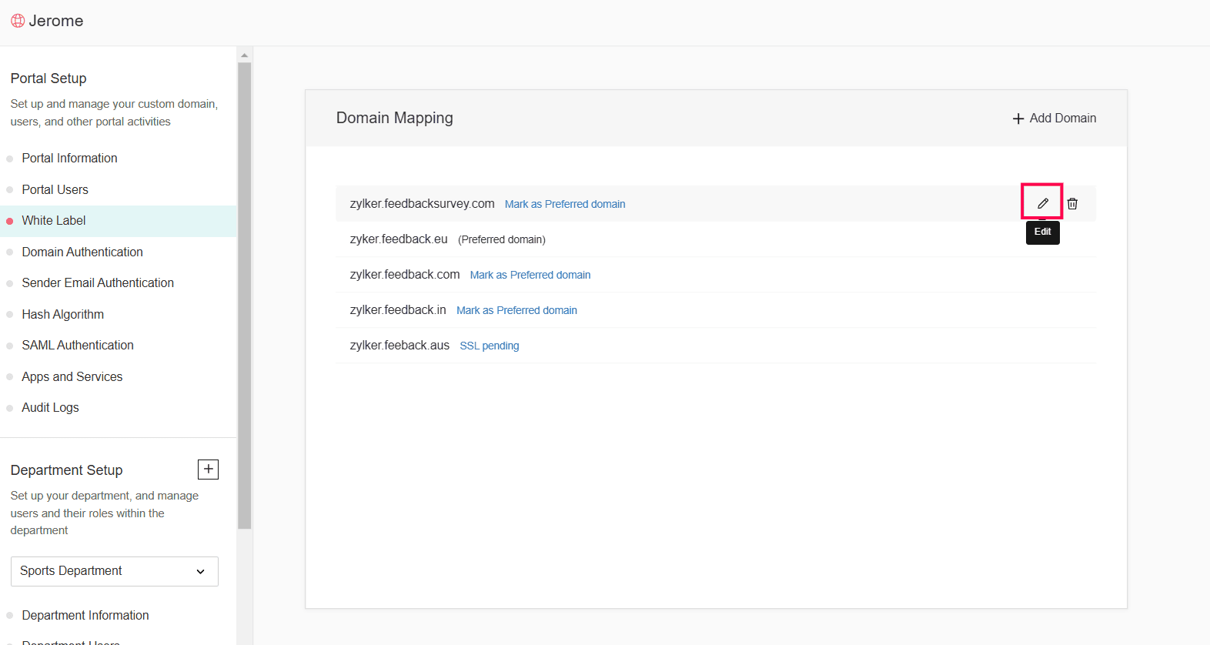Navigate to Sender Email Authentication

pyautogui.click(x=98, y=283)
